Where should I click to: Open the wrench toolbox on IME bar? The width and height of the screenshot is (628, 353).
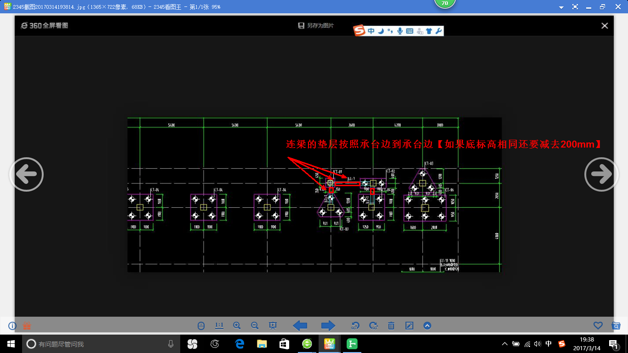(439, 31)
